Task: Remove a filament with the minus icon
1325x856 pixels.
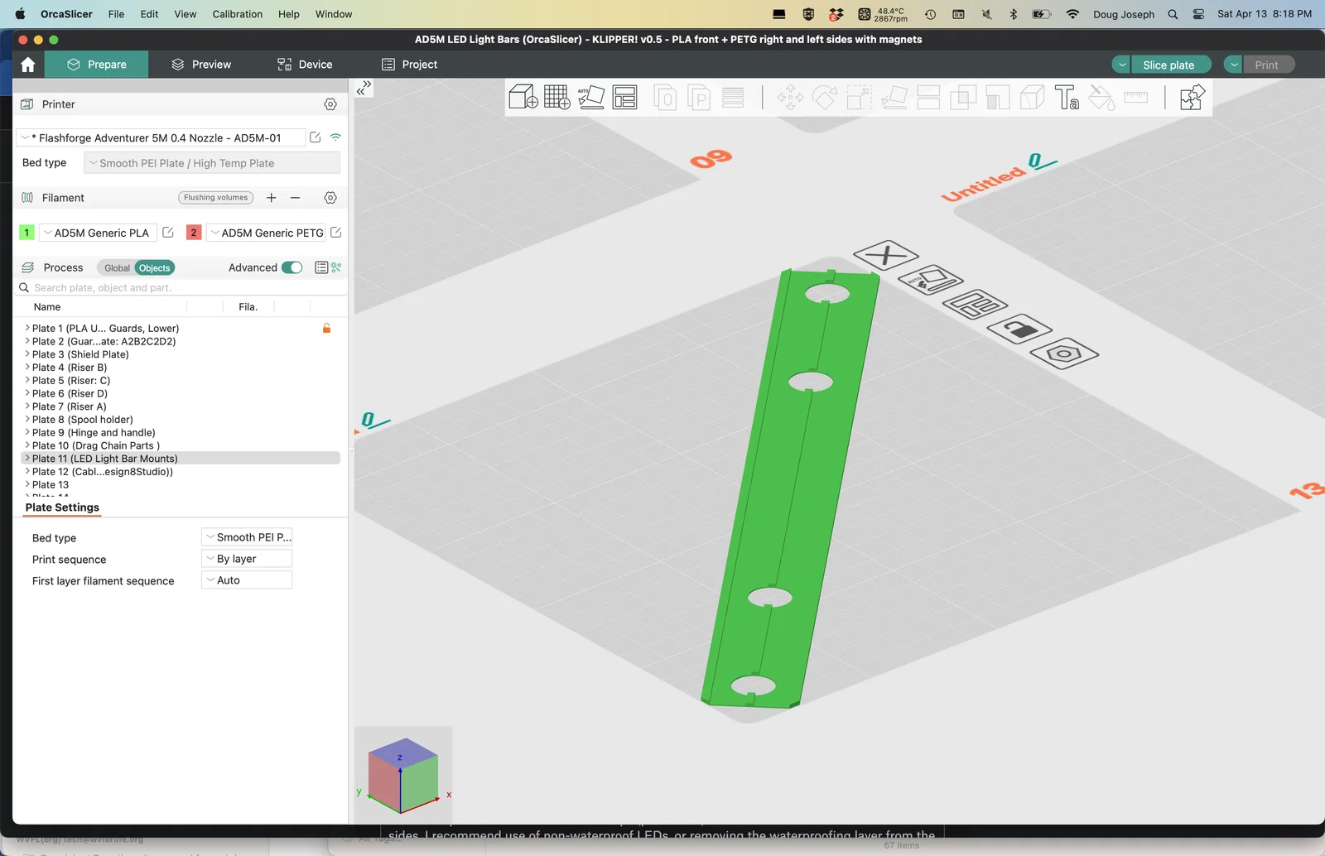Action: tap(295, 198)
